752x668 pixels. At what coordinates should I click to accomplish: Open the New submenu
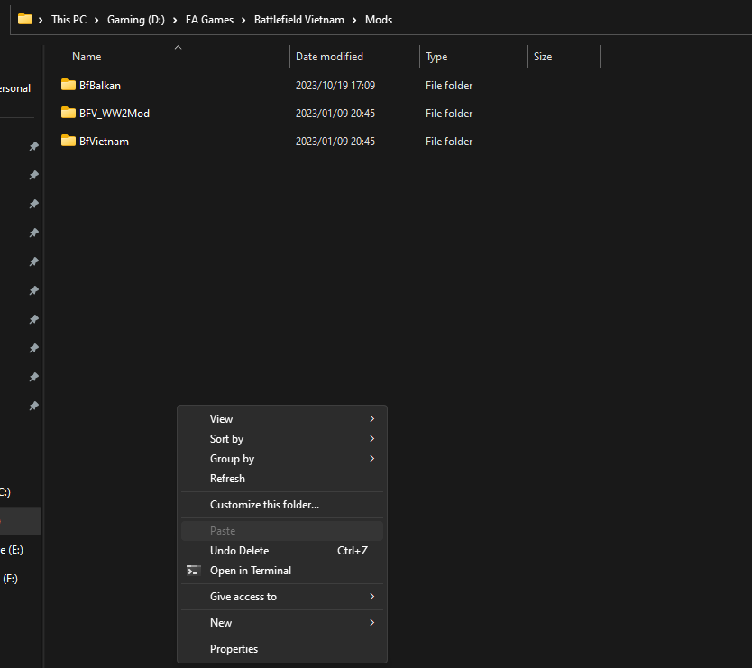click(221, 623)
